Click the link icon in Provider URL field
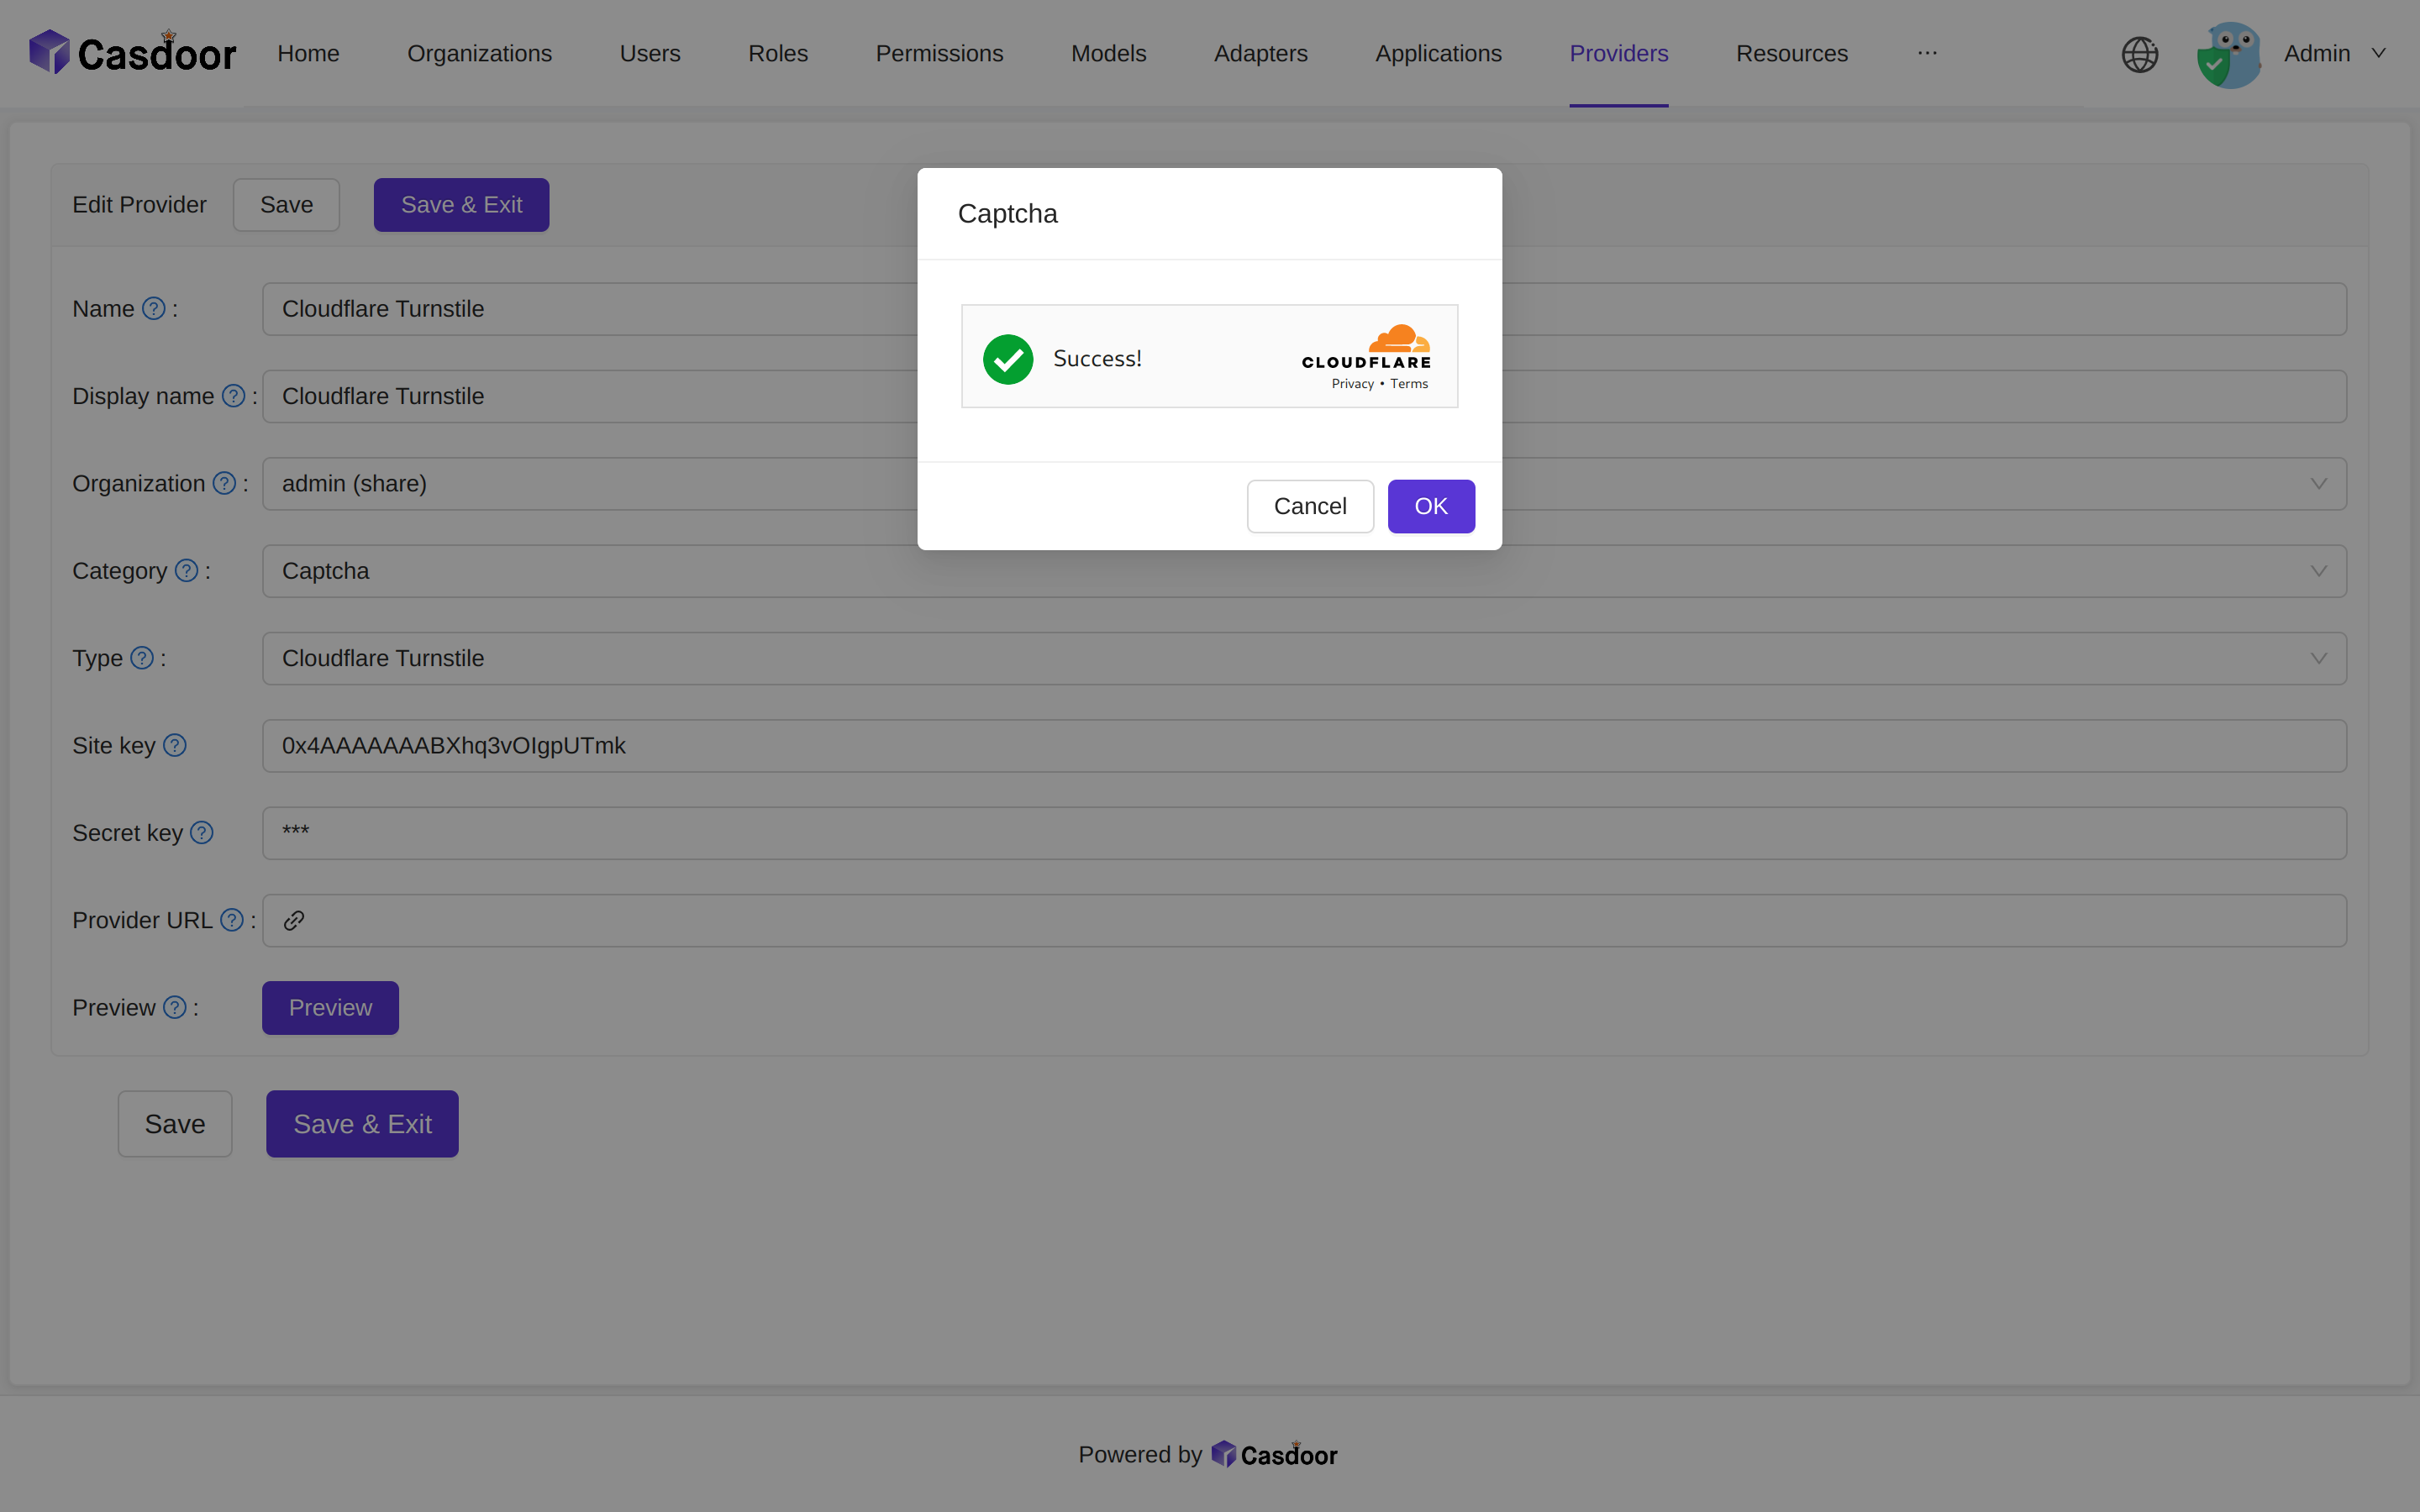Screen dimensions: 2420x1512 click(293, 919)
